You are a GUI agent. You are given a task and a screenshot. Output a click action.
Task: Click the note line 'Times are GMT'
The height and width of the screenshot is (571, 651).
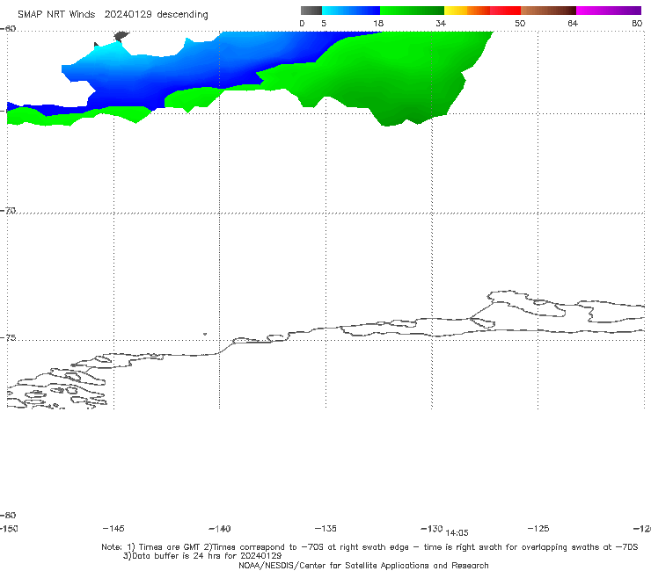pyautogui.click(x=170, y=547)
